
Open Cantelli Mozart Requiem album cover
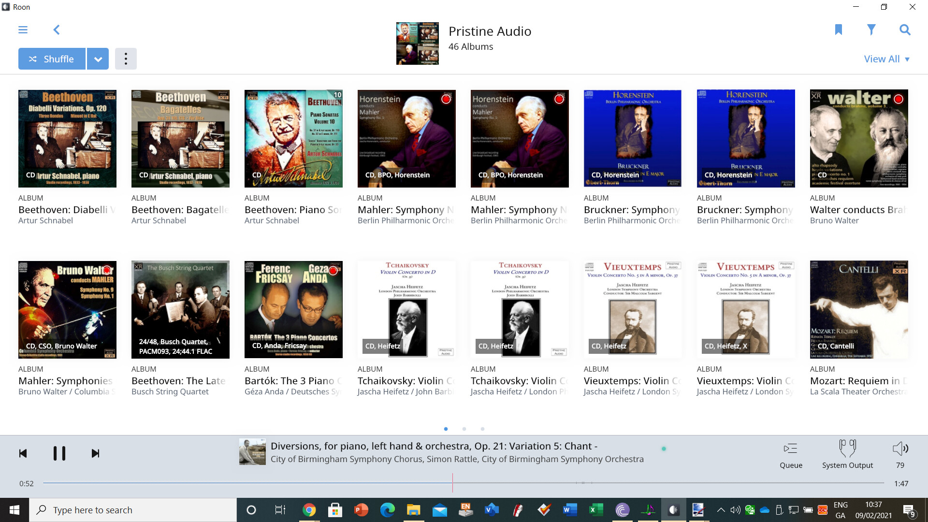coord(859,310)
